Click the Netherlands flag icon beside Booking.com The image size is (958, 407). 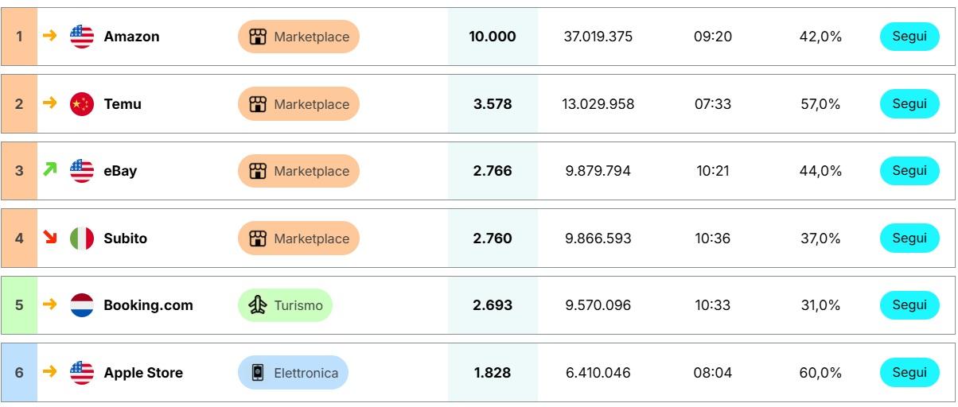pos(82,305)
